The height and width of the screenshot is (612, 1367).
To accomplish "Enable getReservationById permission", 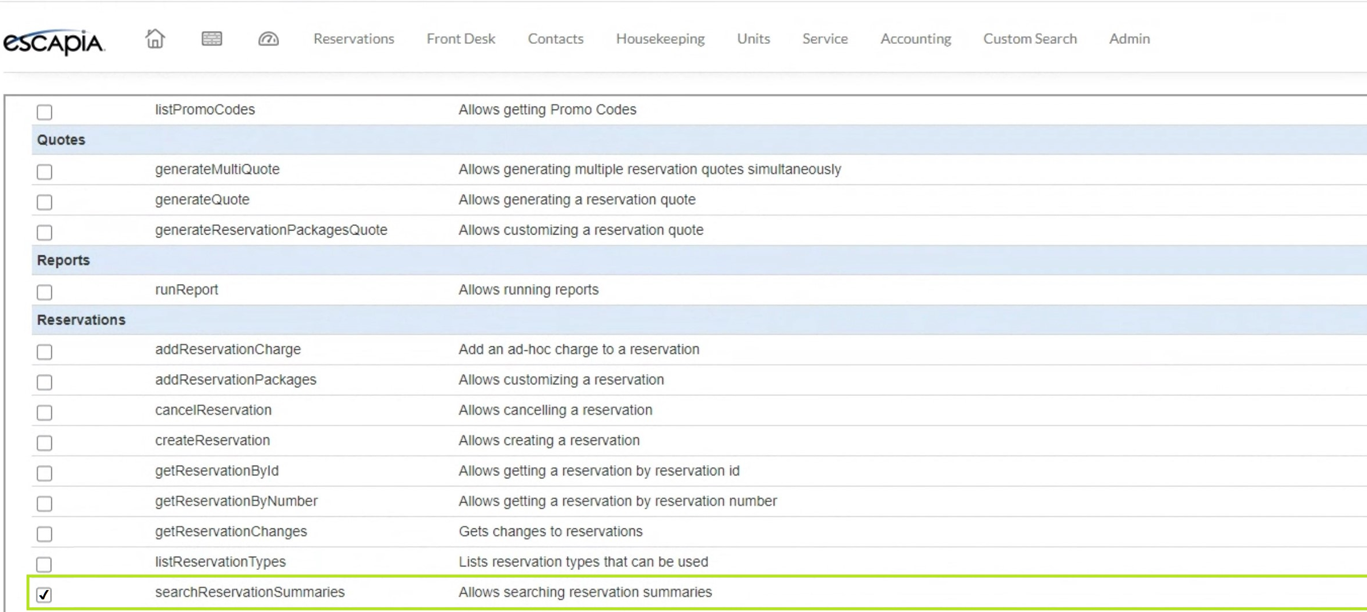I will coord(44,473).
